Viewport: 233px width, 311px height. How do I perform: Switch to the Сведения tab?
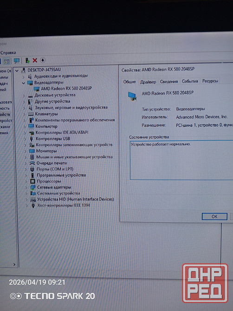(169, 82)
